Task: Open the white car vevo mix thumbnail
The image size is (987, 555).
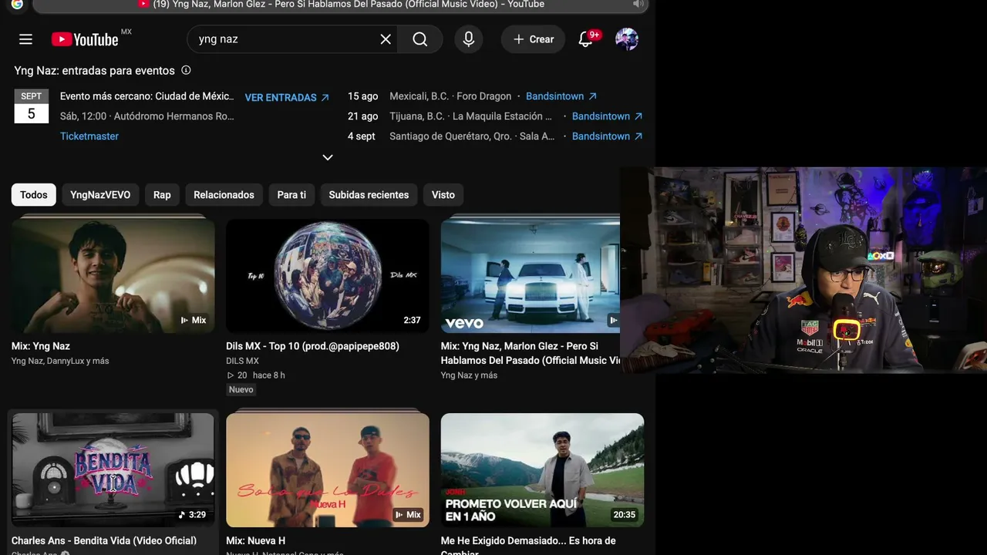Action: (x=531, y=276)
